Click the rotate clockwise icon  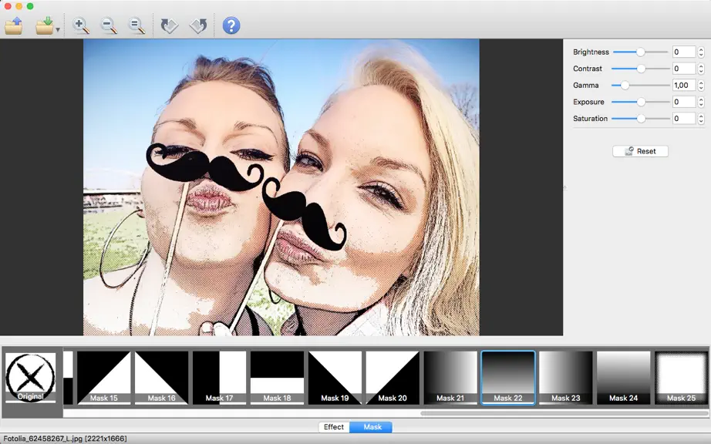(x=169, y=26)
